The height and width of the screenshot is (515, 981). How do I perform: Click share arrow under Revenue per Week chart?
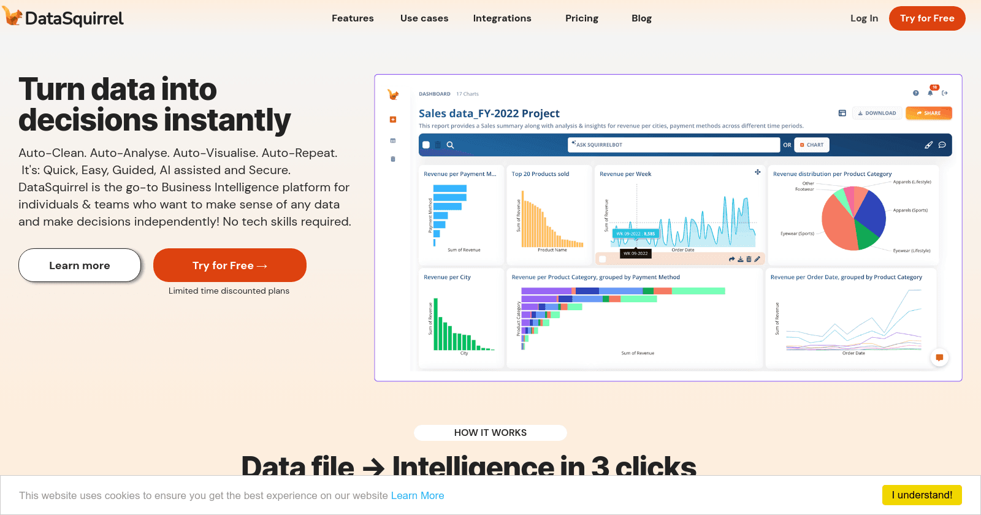[731, 259]
